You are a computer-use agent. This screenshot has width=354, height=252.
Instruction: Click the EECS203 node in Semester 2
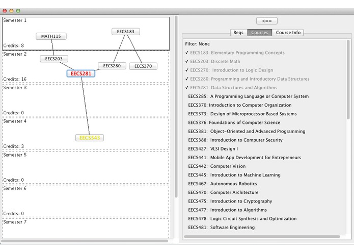coord(54,59)
